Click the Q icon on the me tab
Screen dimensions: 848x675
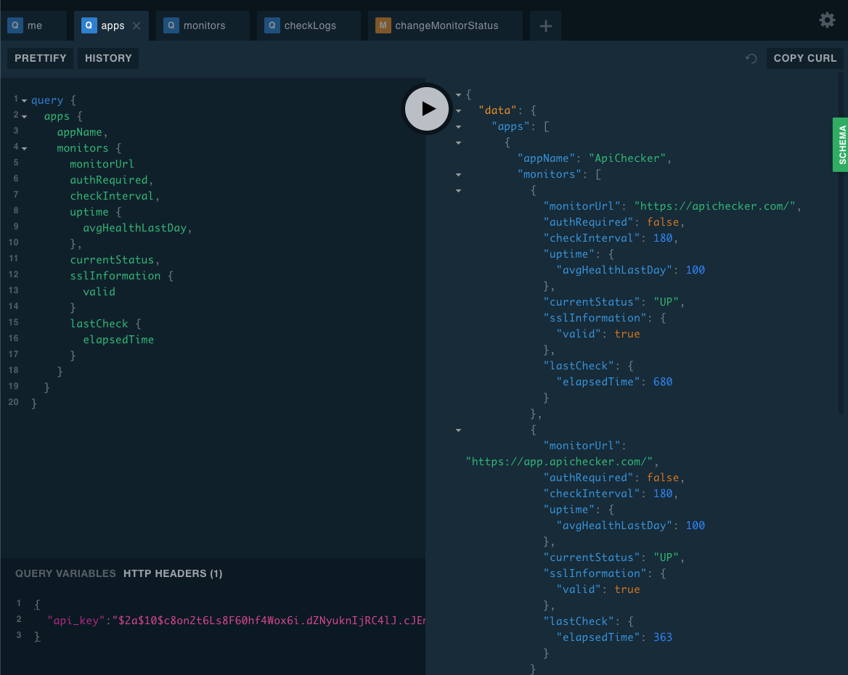15,25
